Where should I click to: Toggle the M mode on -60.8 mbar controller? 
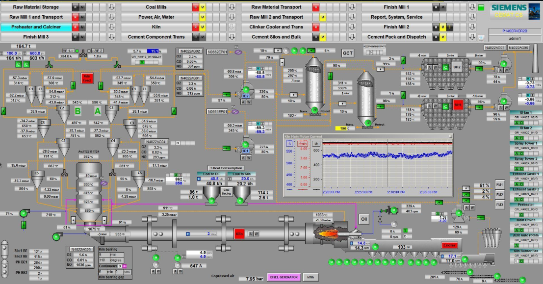tap(259, 69)
